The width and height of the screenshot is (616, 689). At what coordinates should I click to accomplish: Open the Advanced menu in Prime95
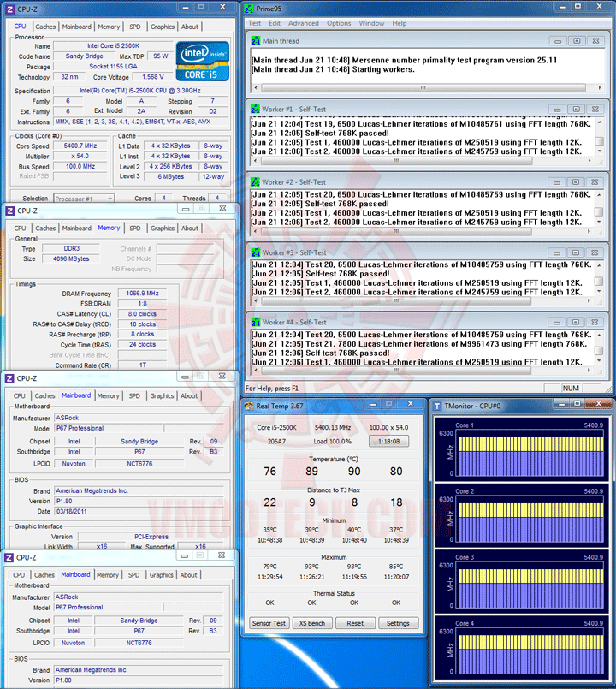point(304,23)
